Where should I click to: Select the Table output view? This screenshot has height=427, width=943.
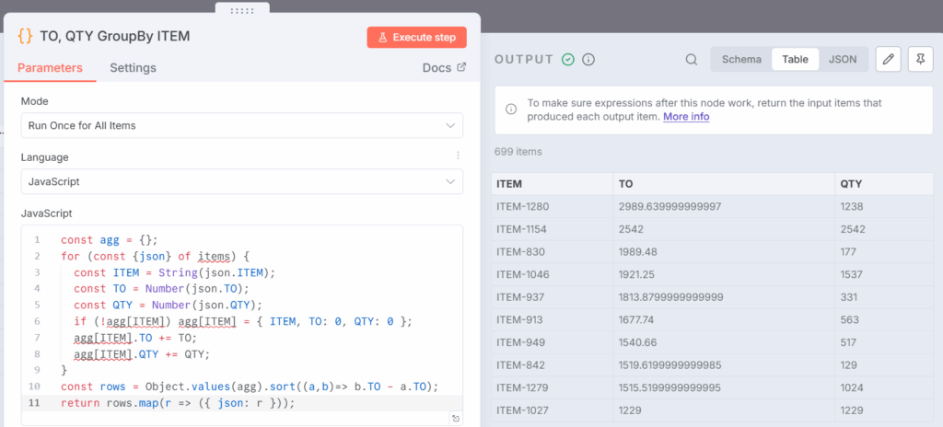coord(795,60)
